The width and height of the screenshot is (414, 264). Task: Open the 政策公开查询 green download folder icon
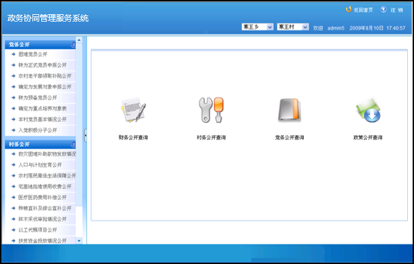pos(368,110)
